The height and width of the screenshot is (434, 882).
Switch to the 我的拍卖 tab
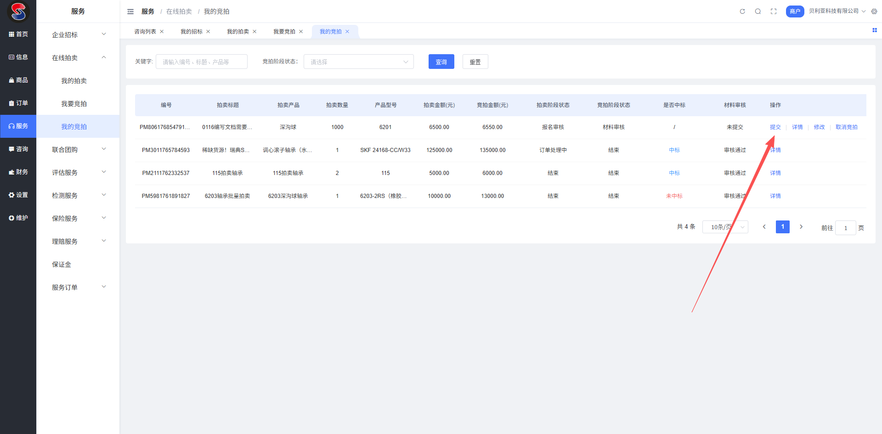pyautogui.click(x=237, y=32)
